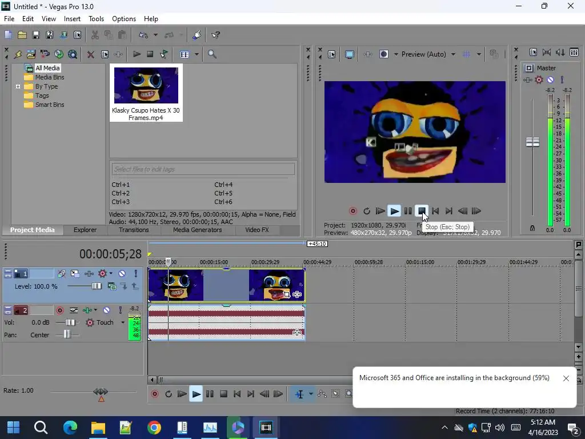Start media preview in Project Media toolbar
The height and width of the screenshot is (439, 585).
pyautogui.click(x=137, y=54)
